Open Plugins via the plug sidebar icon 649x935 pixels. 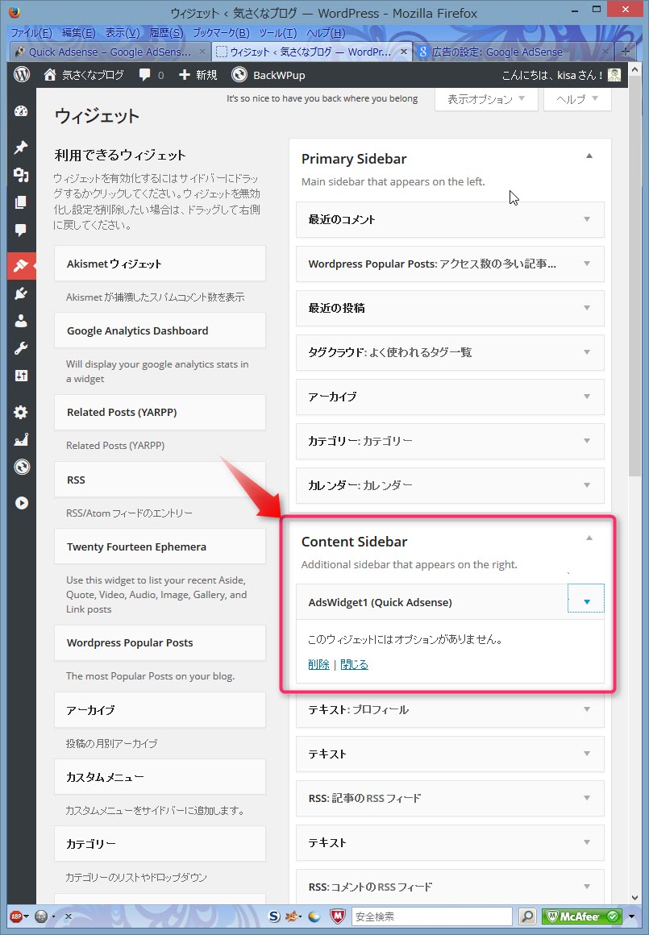tap(21, 293)
